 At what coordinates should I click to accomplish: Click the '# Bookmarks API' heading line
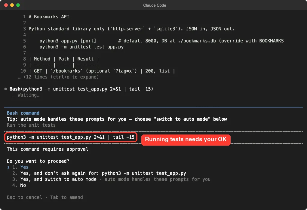pyautogui.click(x=49, y=17)
